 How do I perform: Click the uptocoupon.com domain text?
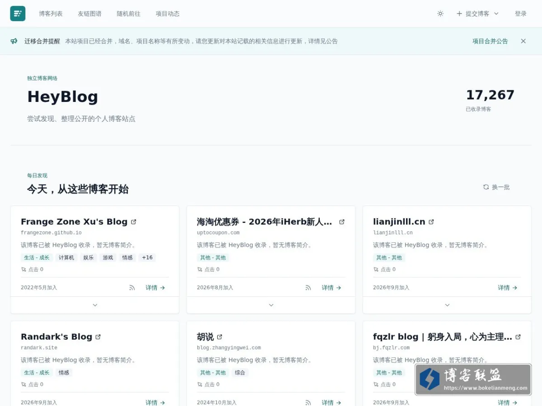pyautogui.click(x=218, y=233)
